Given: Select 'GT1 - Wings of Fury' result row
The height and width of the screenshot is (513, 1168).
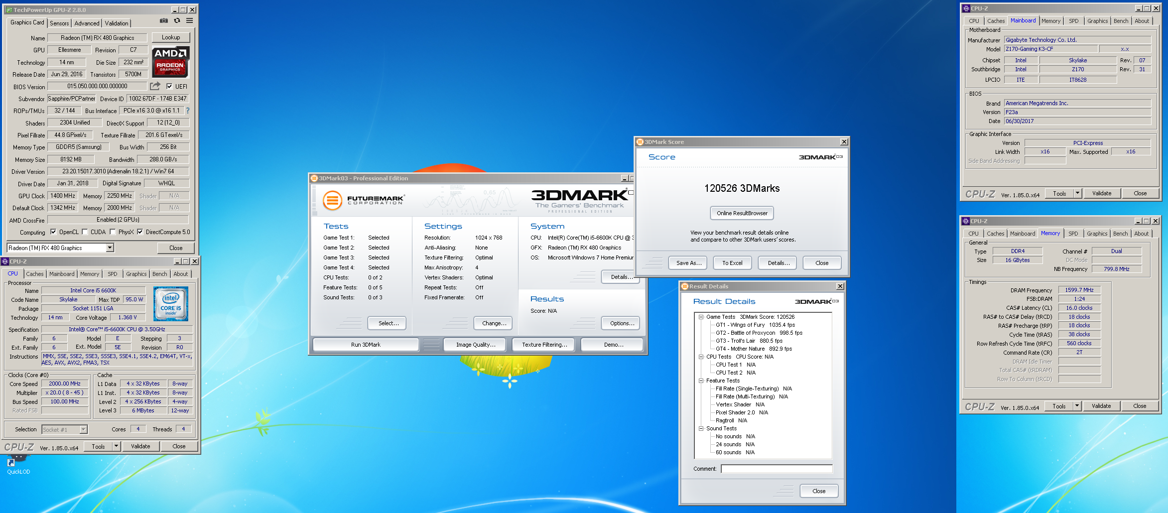Looking at the screenshot, I should [x=755, y=325].
